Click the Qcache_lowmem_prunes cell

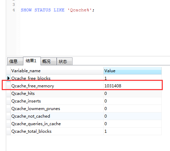point(57,109)
